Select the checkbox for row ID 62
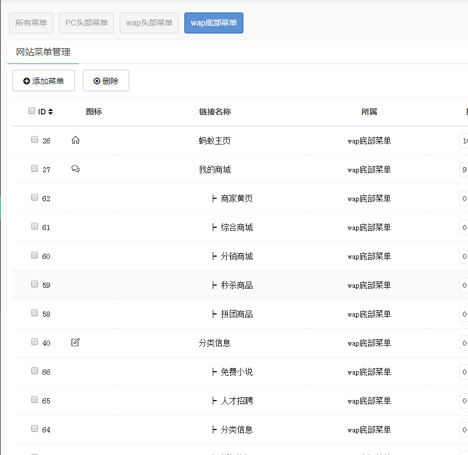 coord(35,197)
